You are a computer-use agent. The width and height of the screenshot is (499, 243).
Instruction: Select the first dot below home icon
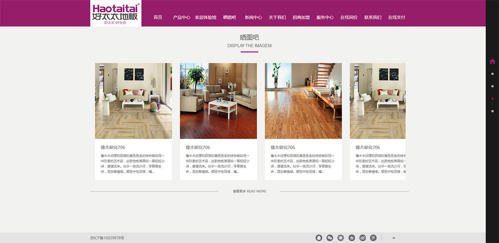(492, 74)
